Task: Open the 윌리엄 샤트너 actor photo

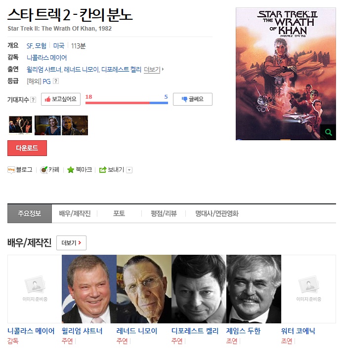Action: tap(89, 289)
